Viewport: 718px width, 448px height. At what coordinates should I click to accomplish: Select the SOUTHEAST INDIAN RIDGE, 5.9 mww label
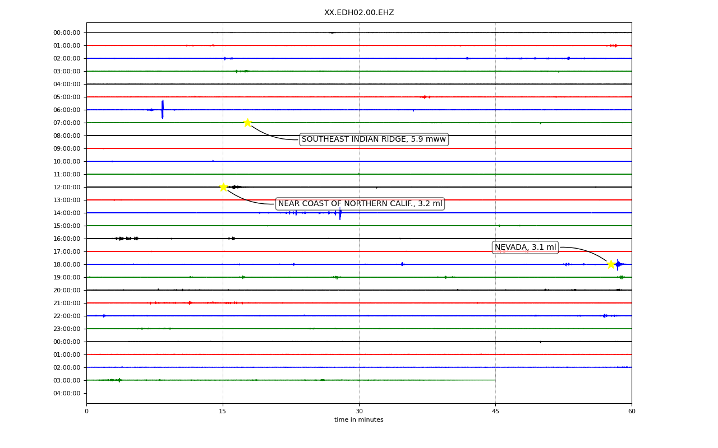[x=374, y=139]
